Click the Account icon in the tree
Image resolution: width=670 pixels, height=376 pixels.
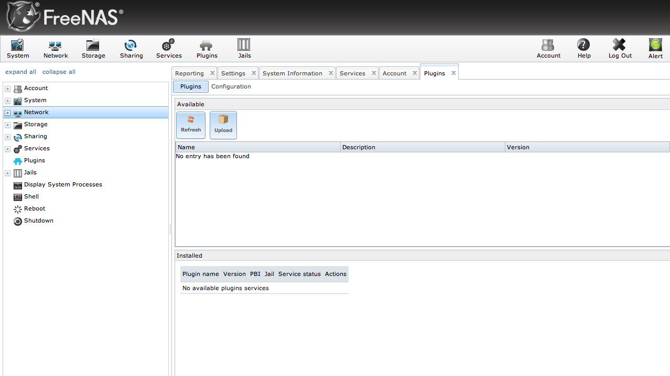coord(18,89)
